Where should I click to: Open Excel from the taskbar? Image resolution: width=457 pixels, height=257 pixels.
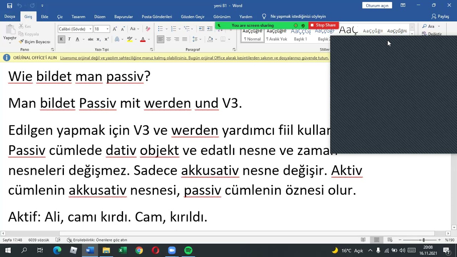[x=122, y=251]
